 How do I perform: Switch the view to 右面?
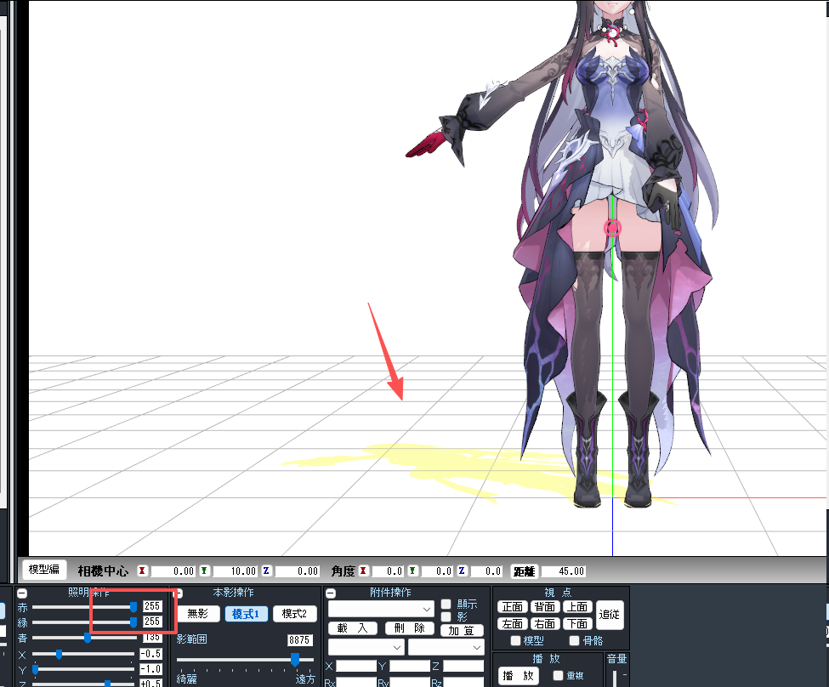tap(545, 623)
